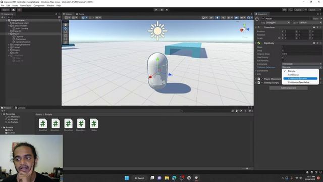
Task: Open the Unity version control history icon
Action: (284, 10)
